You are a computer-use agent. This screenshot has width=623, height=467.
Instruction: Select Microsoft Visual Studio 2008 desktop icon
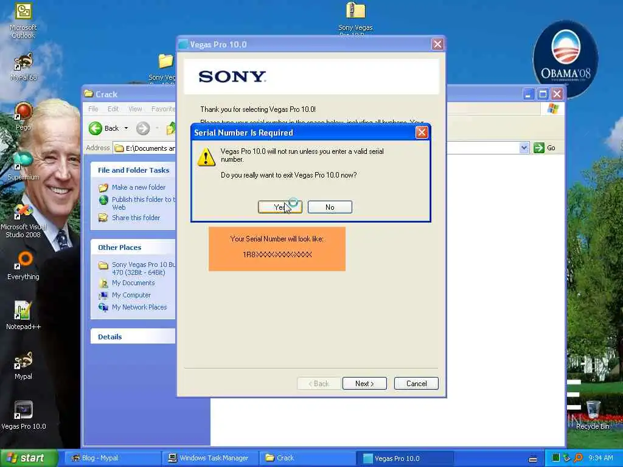coord(23,221)
